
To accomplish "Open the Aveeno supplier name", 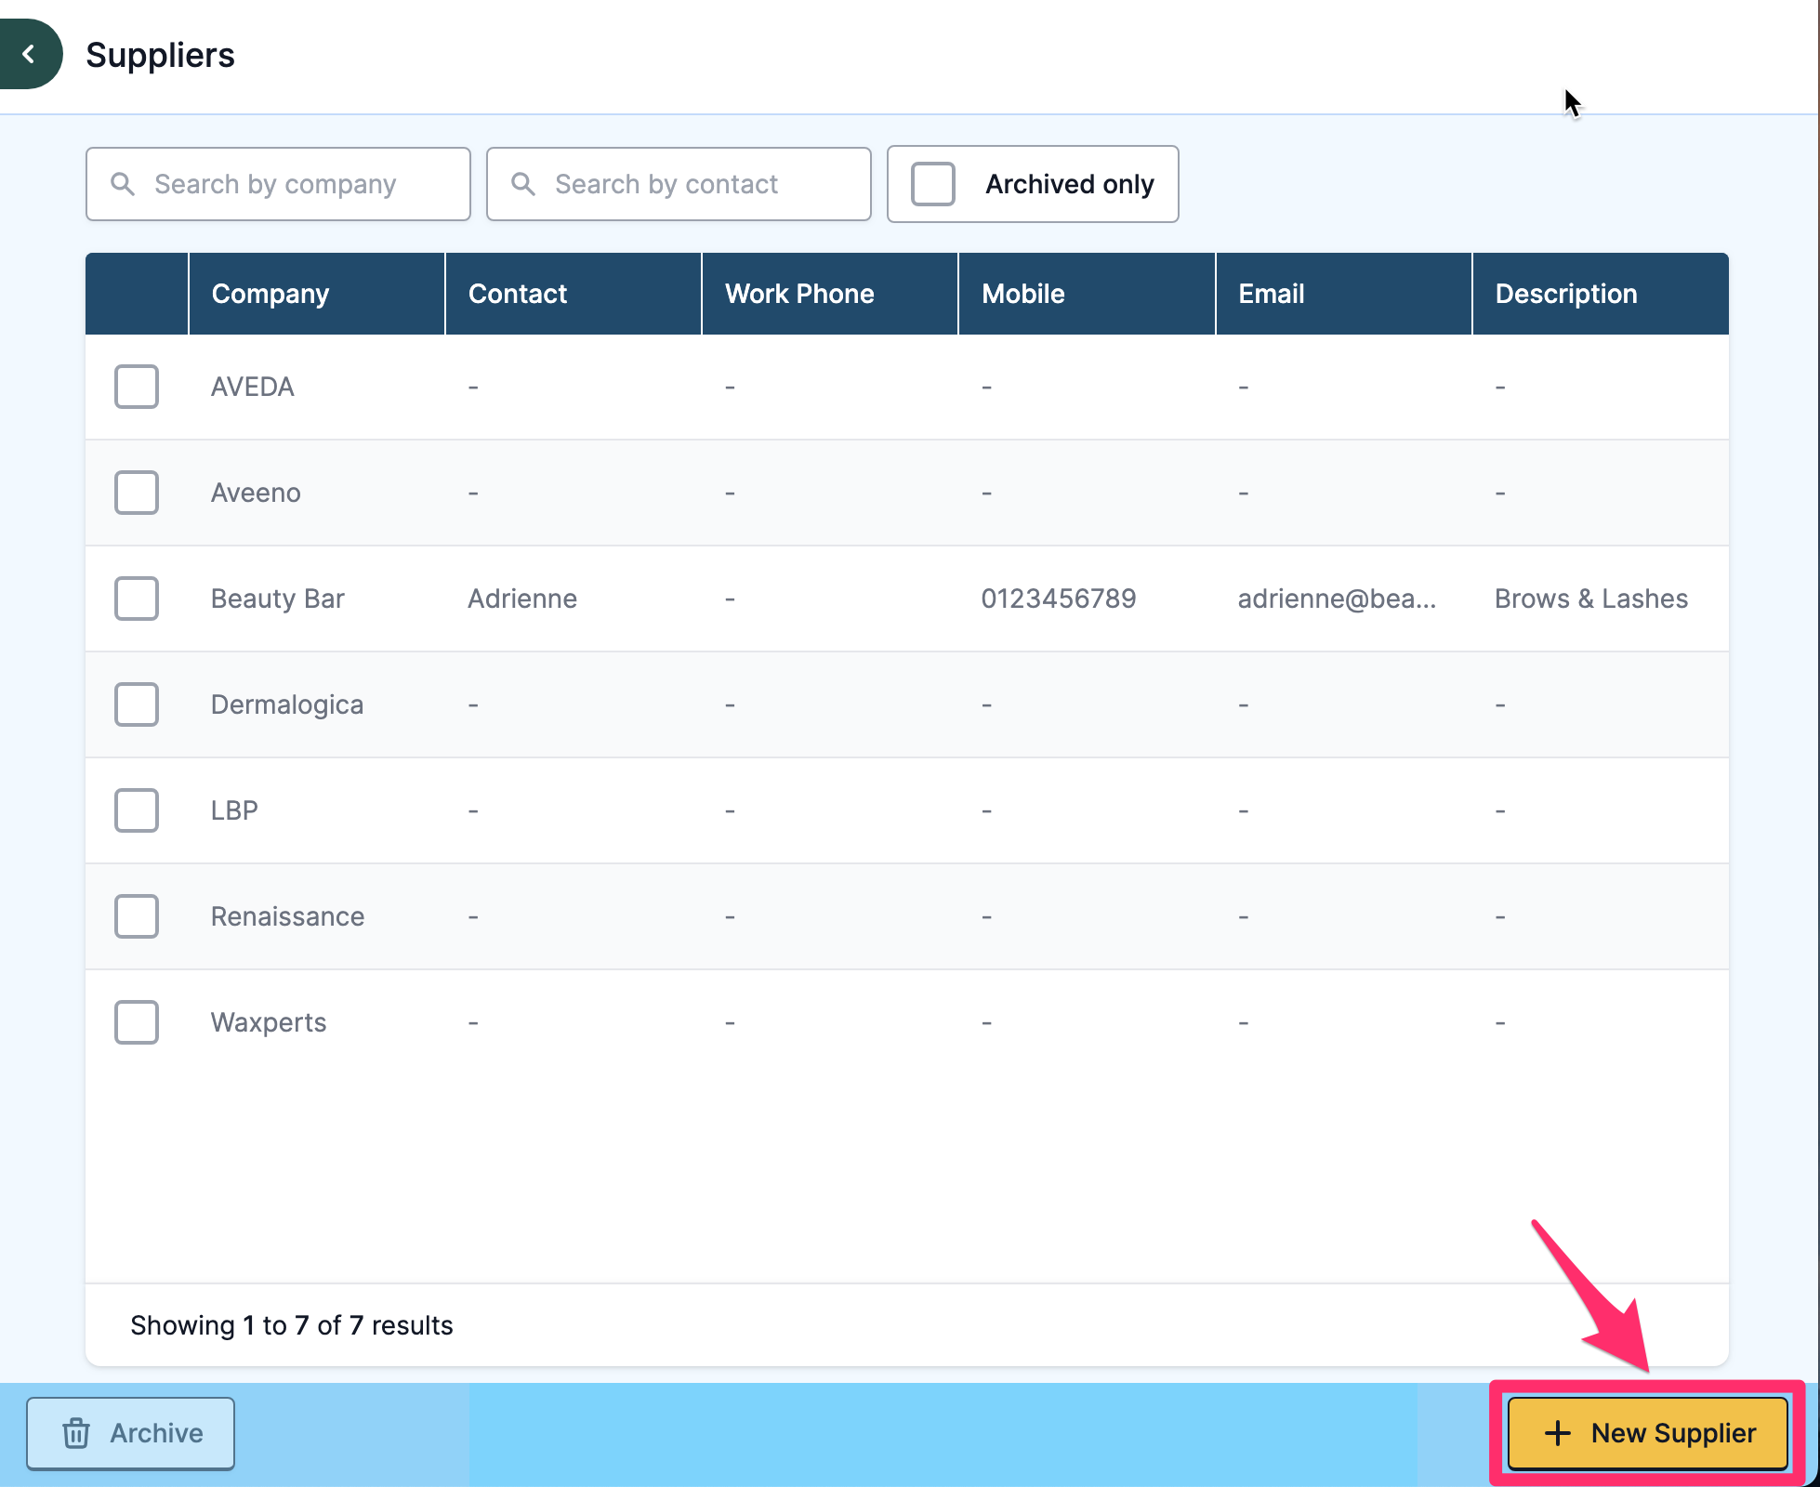I will 256,493.
